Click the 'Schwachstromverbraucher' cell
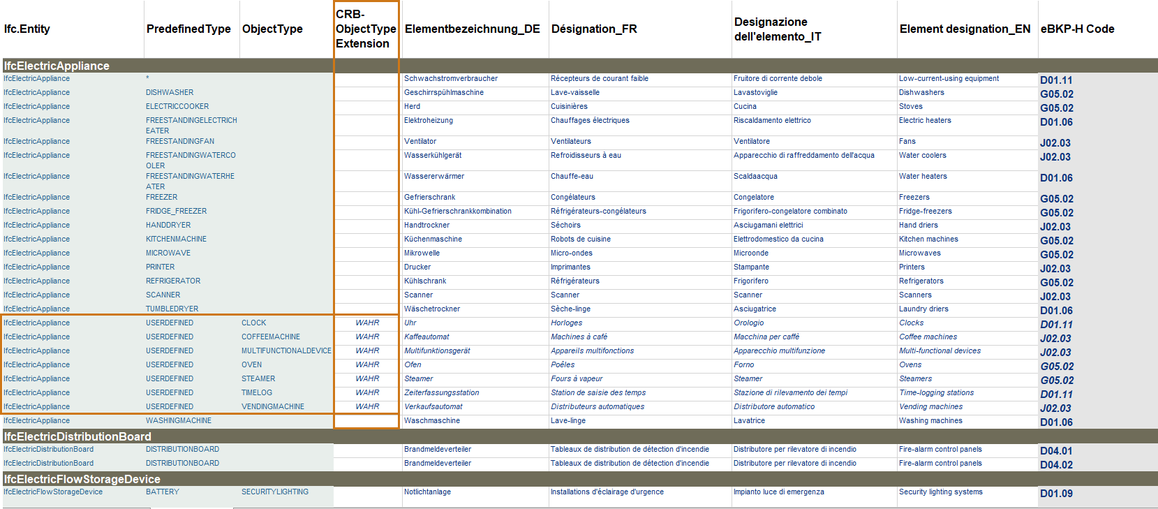 coord(451,78)
